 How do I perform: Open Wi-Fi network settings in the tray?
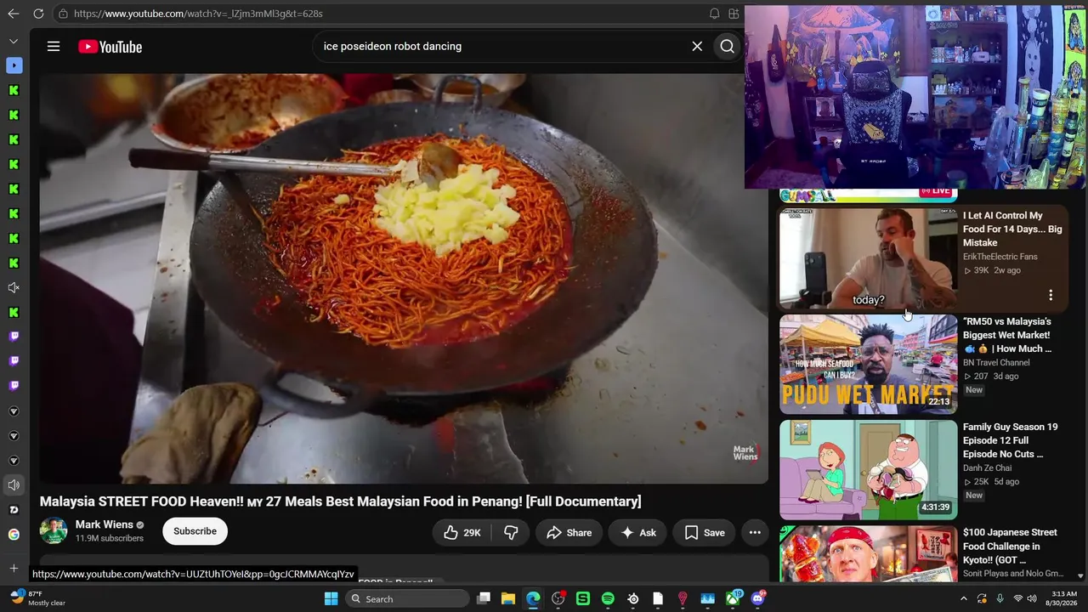[1018, 599]
